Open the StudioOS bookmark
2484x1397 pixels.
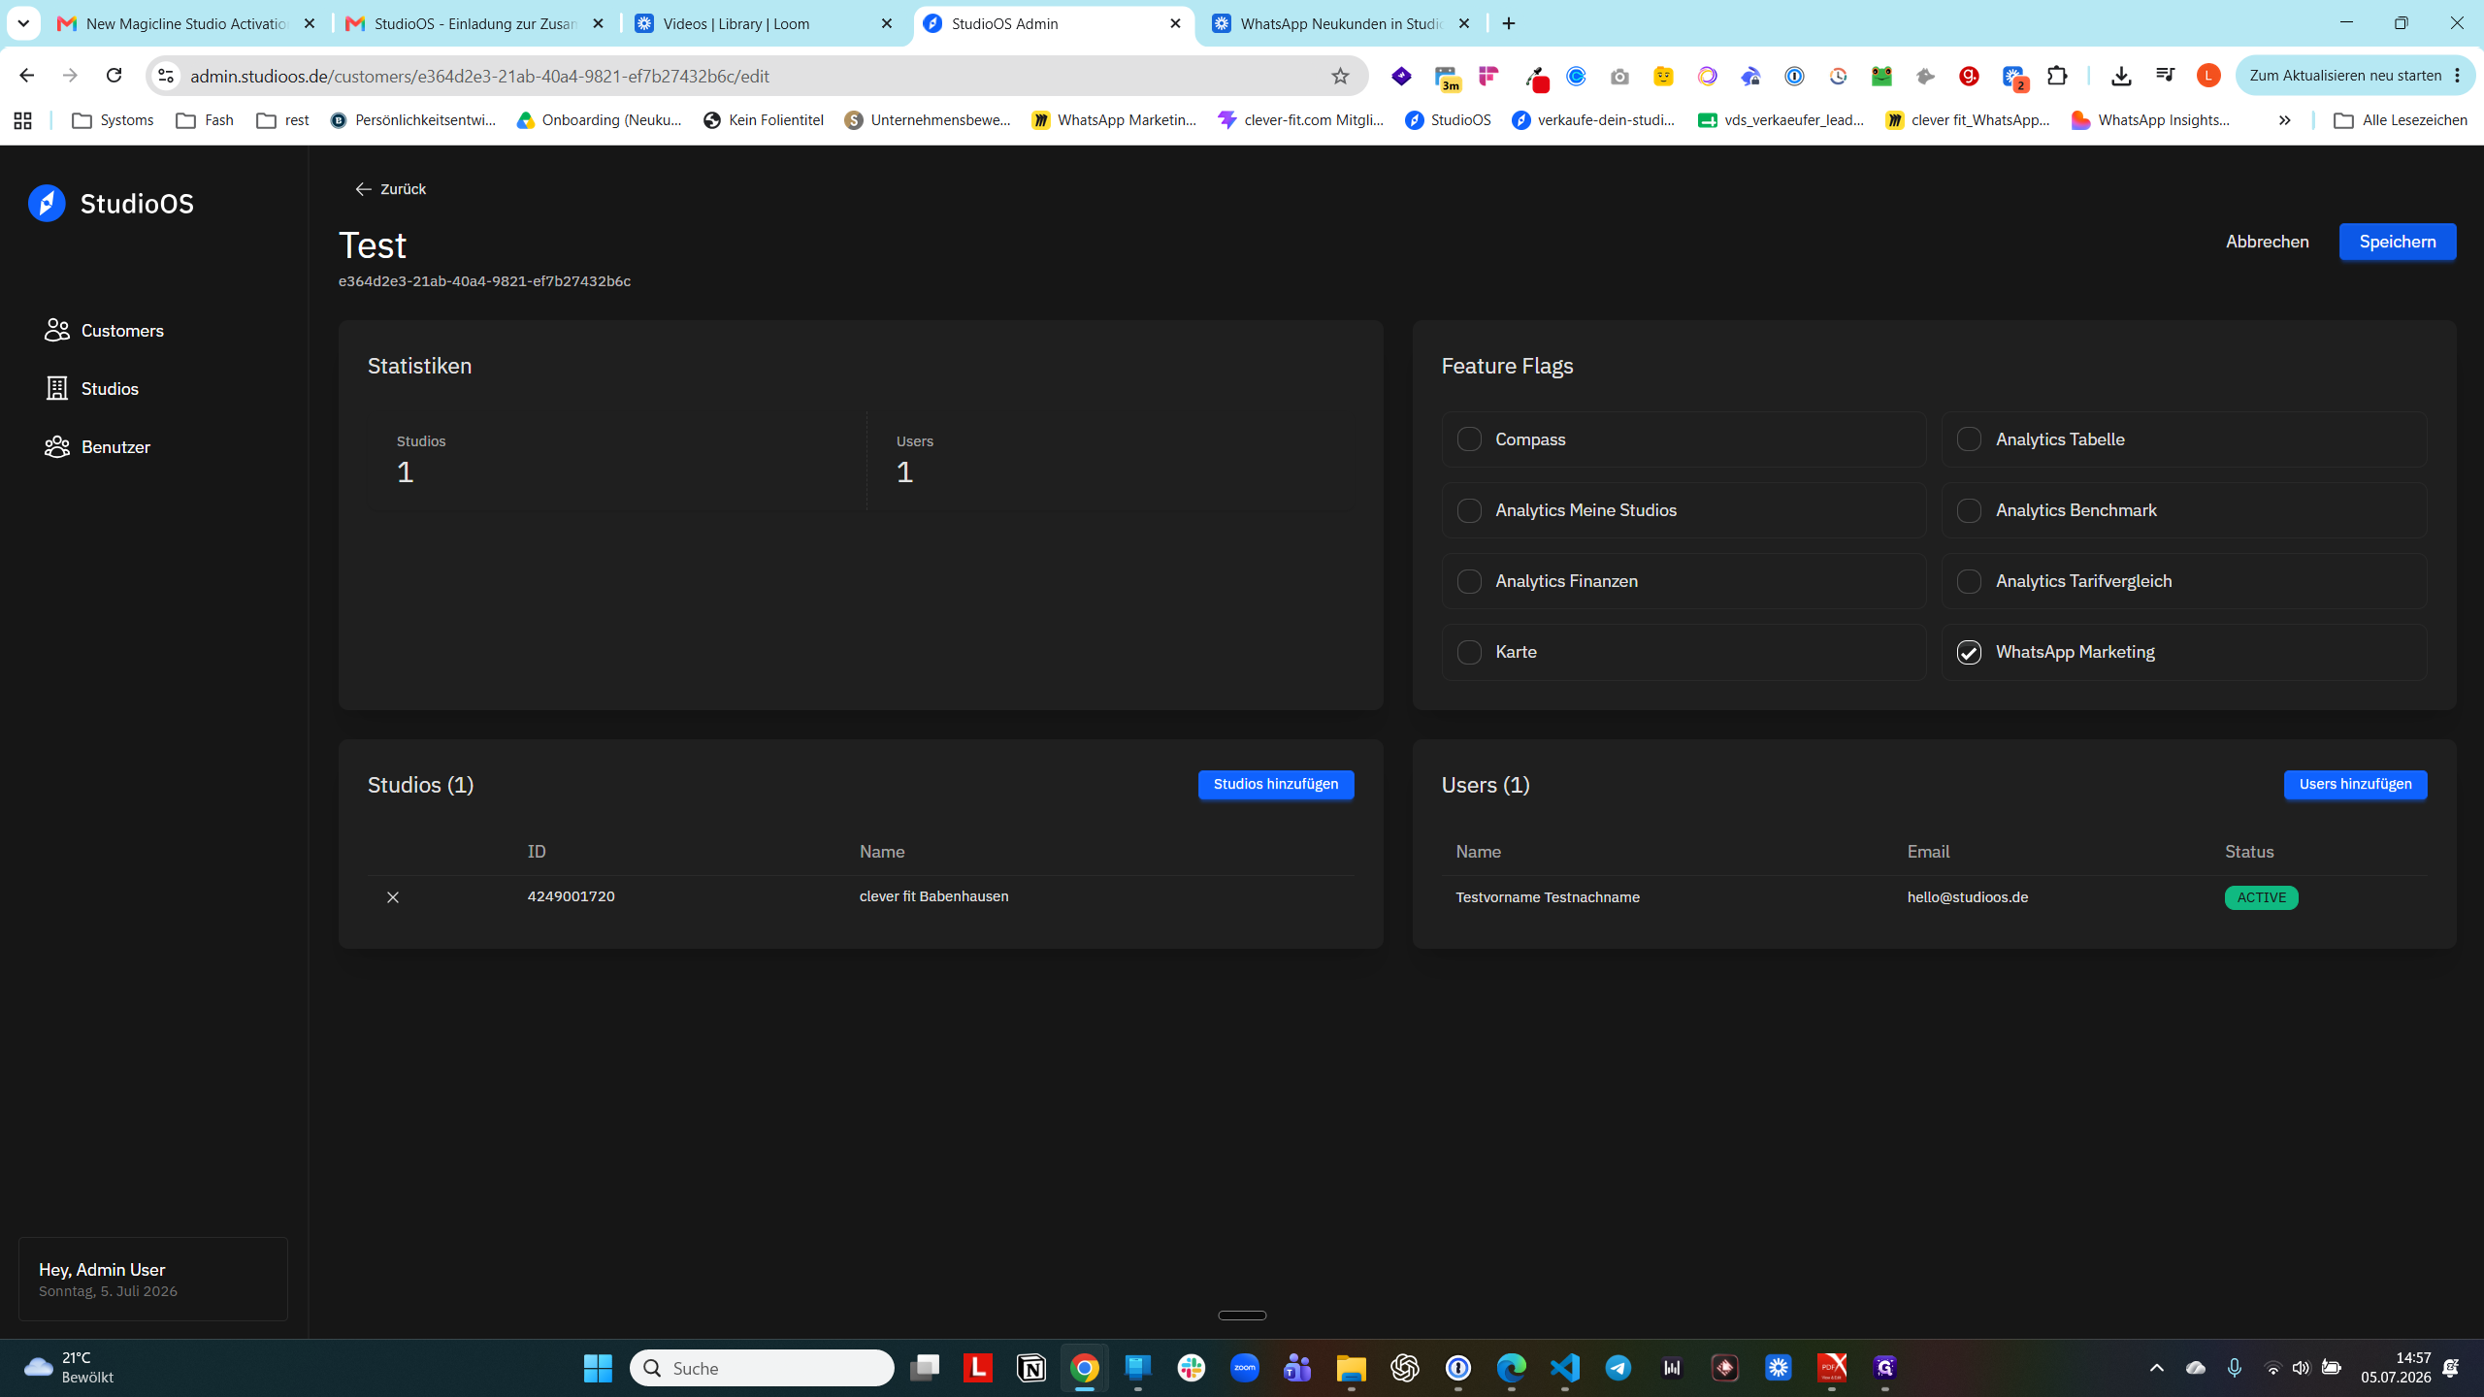pos(1448,120)
